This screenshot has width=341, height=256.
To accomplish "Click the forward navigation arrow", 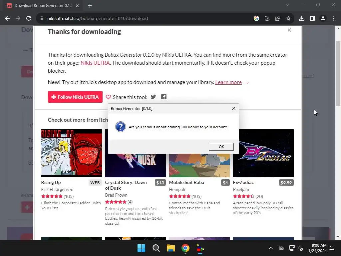I will click(x=18, y=19).
